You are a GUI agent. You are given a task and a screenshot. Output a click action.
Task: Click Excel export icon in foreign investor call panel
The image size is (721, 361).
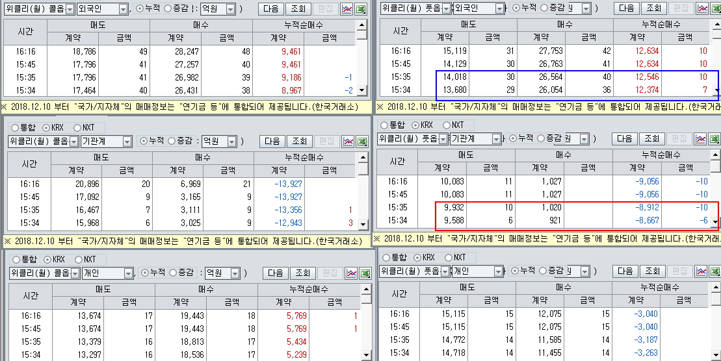coord(363,8)
